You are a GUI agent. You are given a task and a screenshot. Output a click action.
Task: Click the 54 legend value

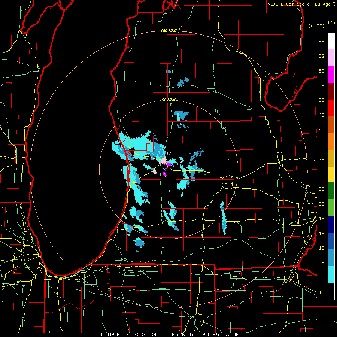[322, 85]
